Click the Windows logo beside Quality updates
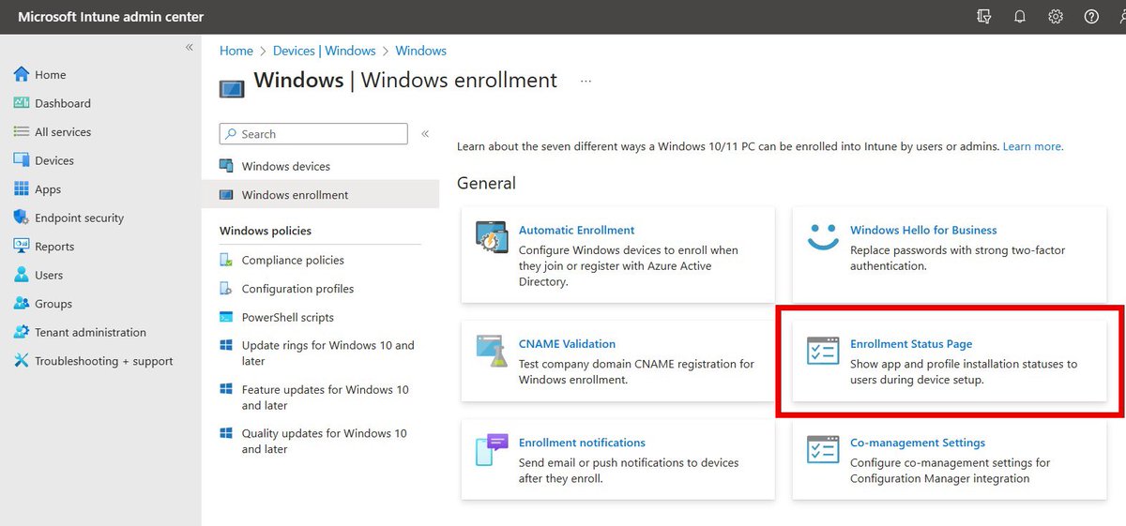Image resolution: width=1126 pixels, height=526 pixels. pos(226,433)
